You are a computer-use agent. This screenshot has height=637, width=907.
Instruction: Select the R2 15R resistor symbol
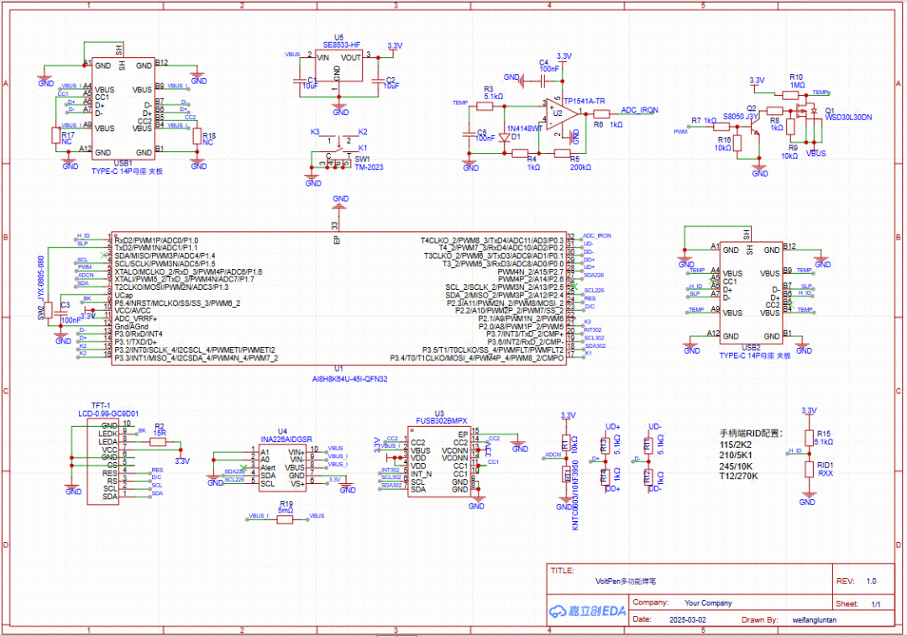pyautogui.click(x=158, y=442)
